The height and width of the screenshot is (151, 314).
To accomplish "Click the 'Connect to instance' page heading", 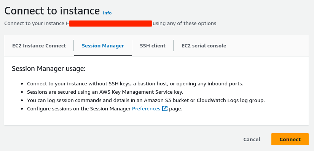I will pos(52,11).
